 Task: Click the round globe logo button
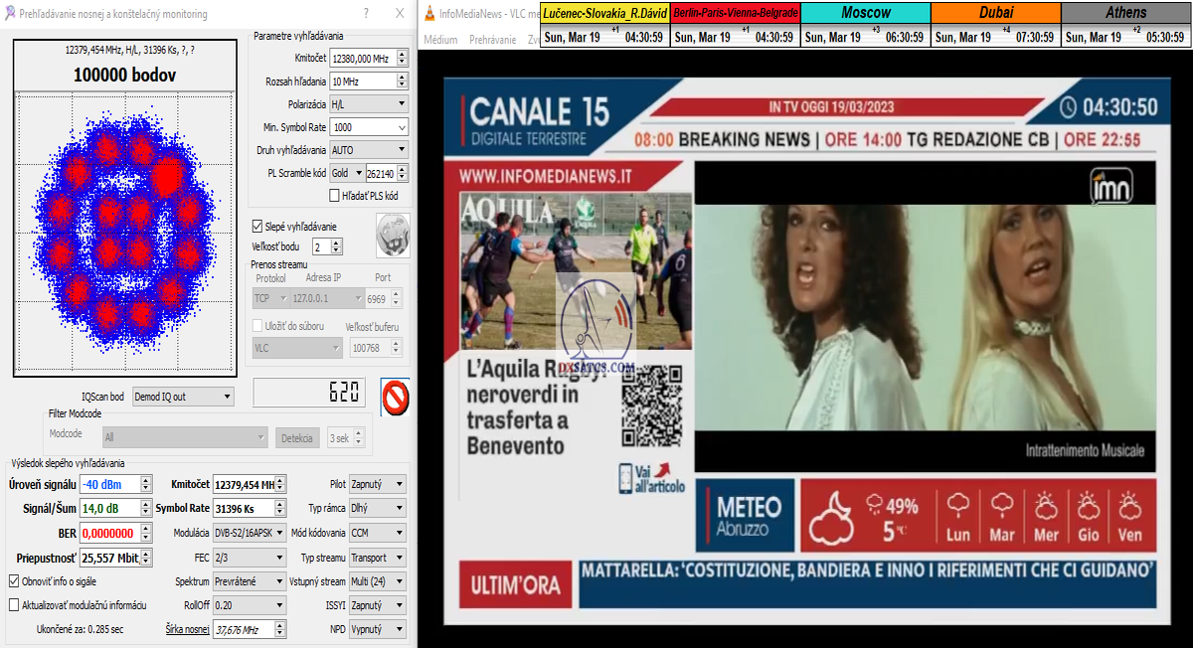(x=393, y=235)
